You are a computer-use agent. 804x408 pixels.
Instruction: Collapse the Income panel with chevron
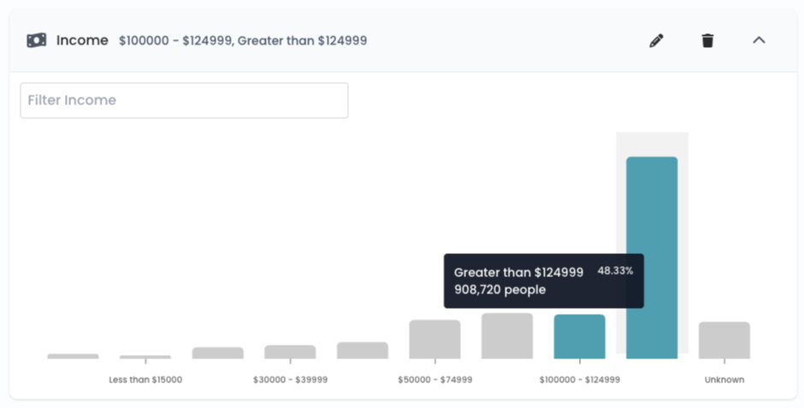pyautogui.click(x=759, y=40)
